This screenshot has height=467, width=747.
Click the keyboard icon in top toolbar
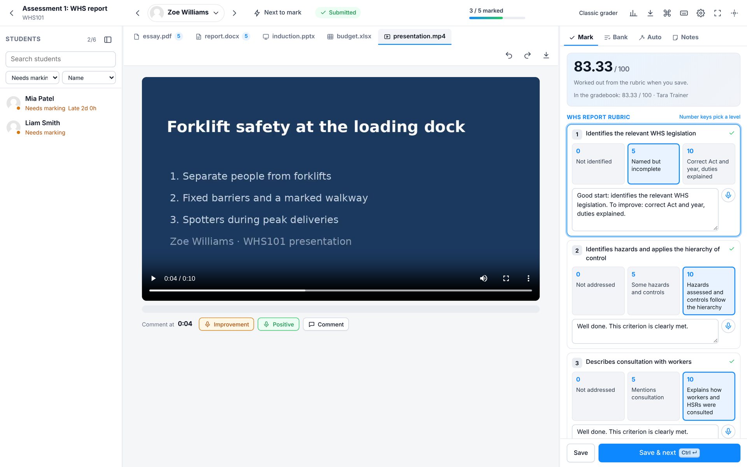[684, 13]
